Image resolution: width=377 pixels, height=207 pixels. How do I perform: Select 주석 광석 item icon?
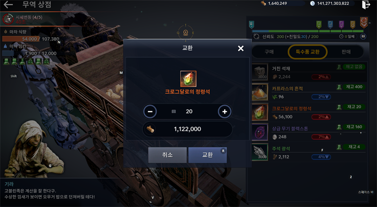[x=260, y=152]
